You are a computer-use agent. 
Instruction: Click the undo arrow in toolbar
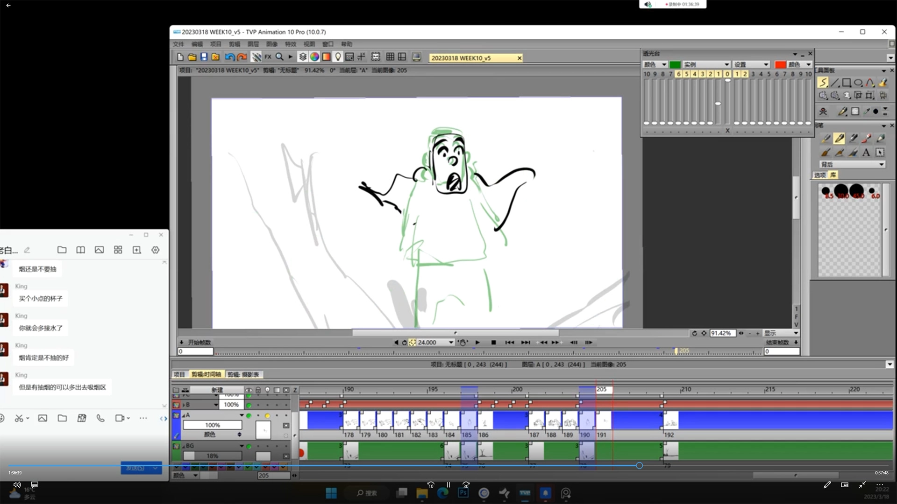pos(229,57)
